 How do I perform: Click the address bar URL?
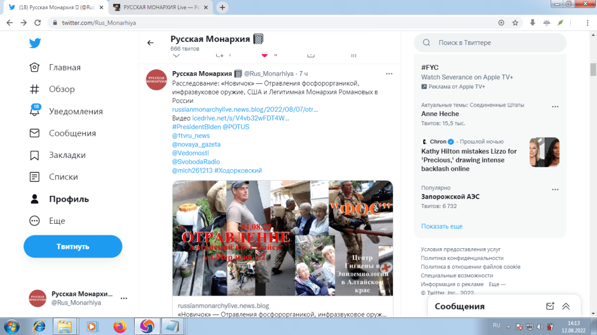99,23
